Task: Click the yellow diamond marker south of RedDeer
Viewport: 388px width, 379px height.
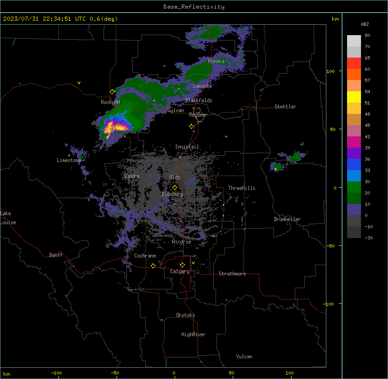Action: (x=192, y=126)
